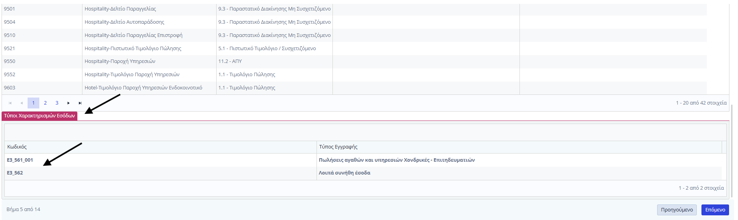This screenshot has height=220, width=738.
Task: Click the Επόμενο button
Action: 715,210
